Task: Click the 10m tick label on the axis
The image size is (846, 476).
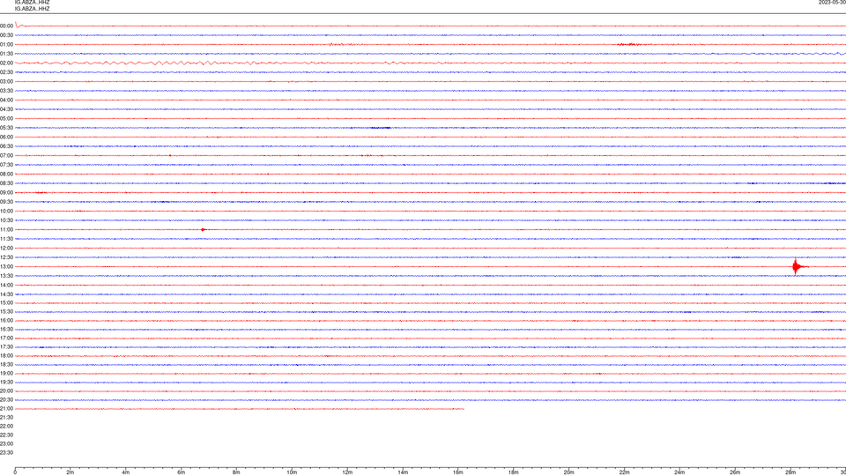Action: point(292,472)
